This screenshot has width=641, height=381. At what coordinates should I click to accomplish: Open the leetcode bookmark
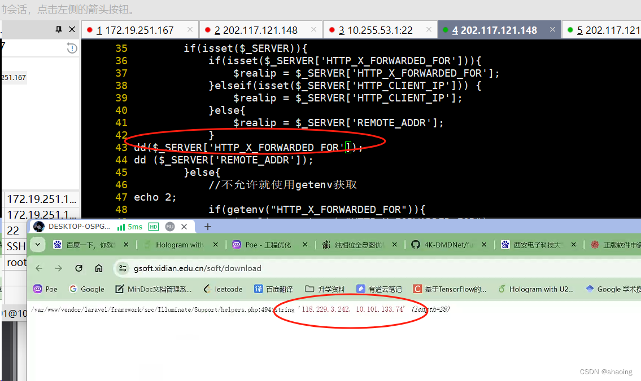(223, 289)
